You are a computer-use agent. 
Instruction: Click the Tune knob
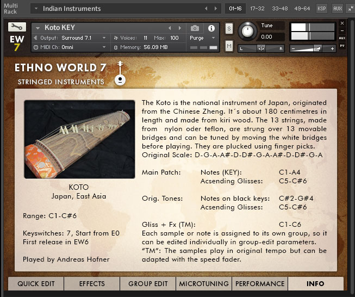247,31
